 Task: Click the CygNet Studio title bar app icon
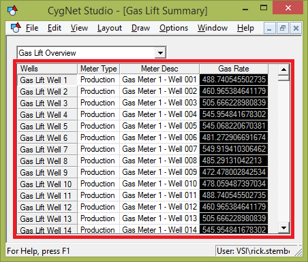tap(12, 10)
